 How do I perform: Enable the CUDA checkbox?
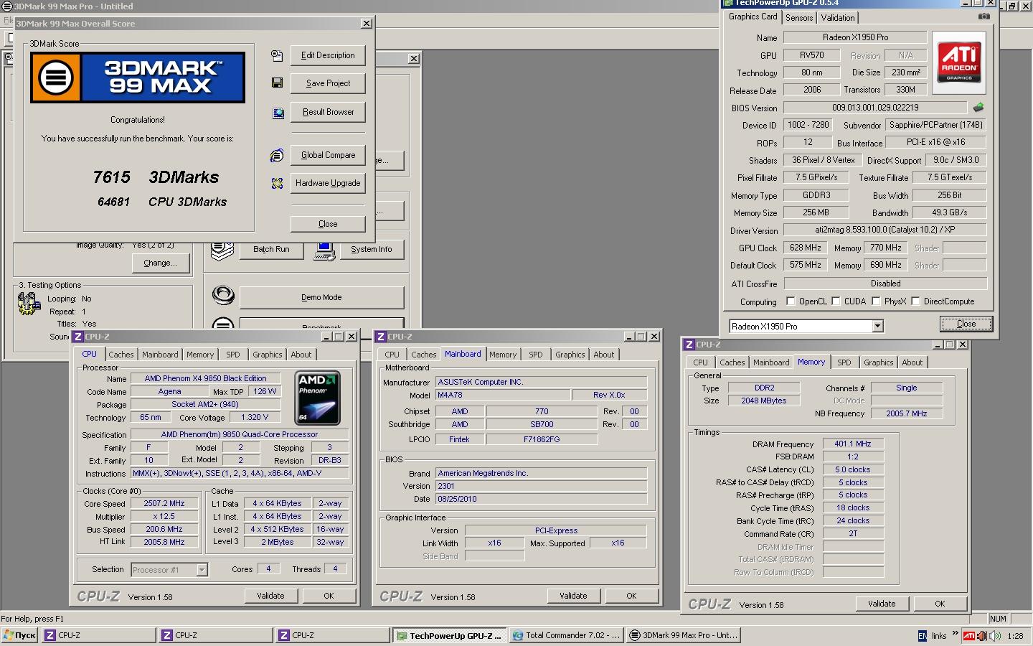coord(836,301)
